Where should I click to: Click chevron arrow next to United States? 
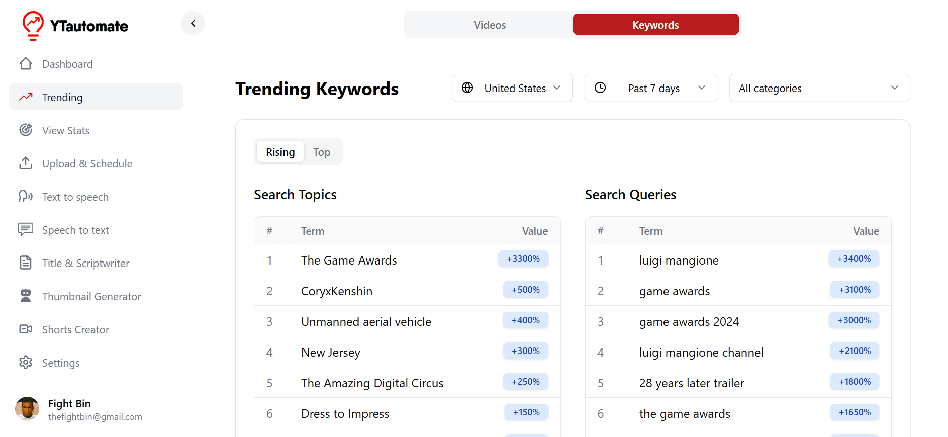(557, 88)
